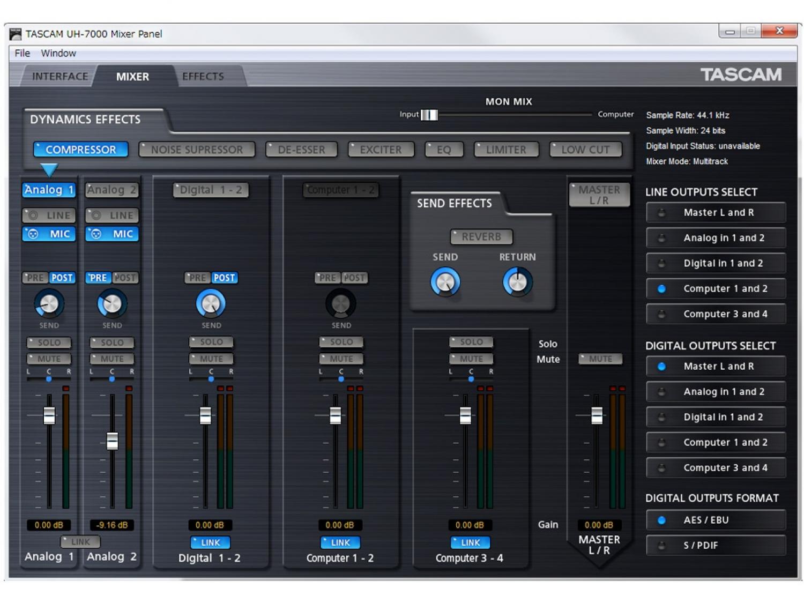Solo the Digital 1-2 channel
The image size is (804, 603).
click(x=211, y=342)
